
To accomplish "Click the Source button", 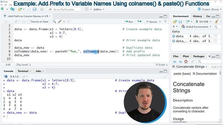I will click(151, 22).
